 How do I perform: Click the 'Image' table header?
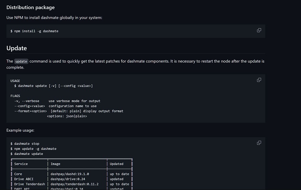point(55,164)
